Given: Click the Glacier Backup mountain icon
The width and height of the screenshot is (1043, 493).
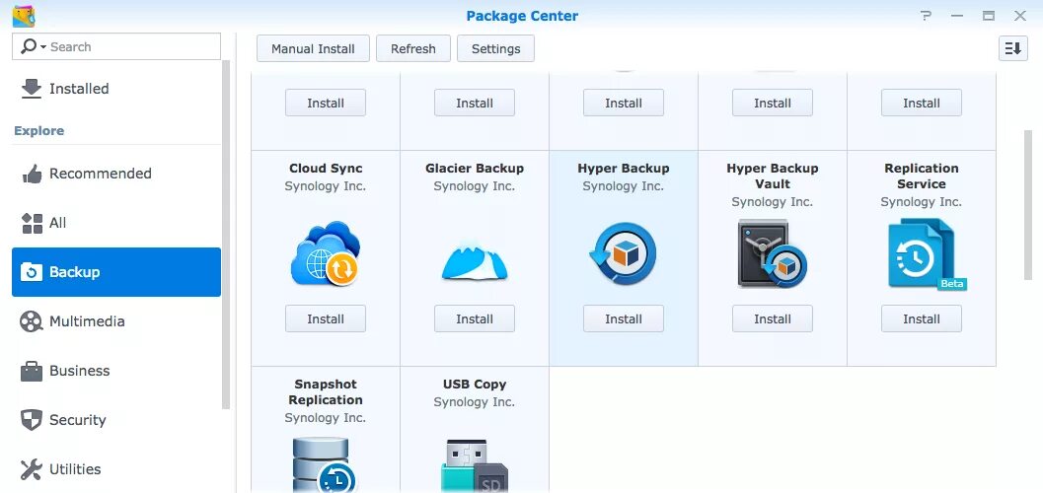Looking at the screenshot, I should tap(475, 261).
